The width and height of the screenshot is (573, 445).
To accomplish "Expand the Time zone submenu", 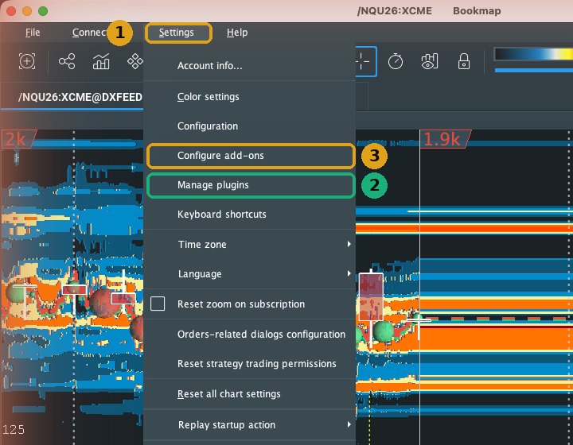I will pos(250,245).
